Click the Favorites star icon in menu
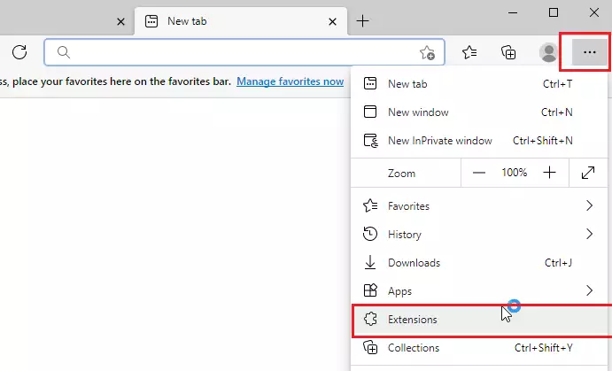 (x=370, y=205)
